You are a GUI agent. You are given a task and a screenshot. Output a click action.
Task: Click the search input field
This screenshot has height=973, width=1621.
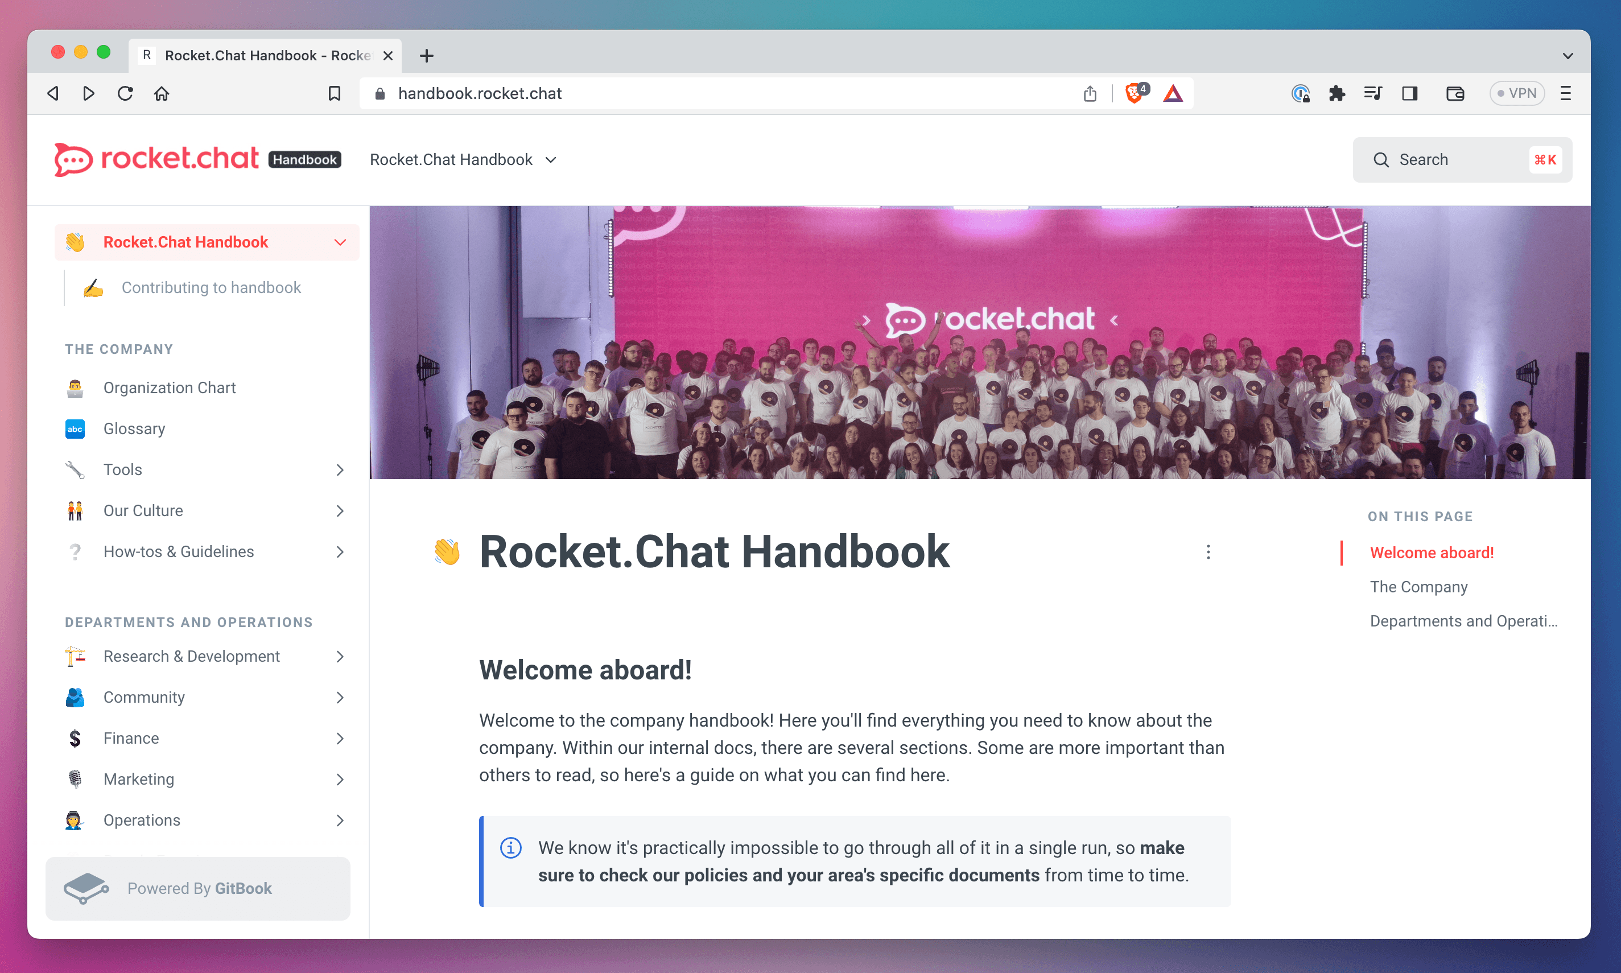pos(1463,159)
